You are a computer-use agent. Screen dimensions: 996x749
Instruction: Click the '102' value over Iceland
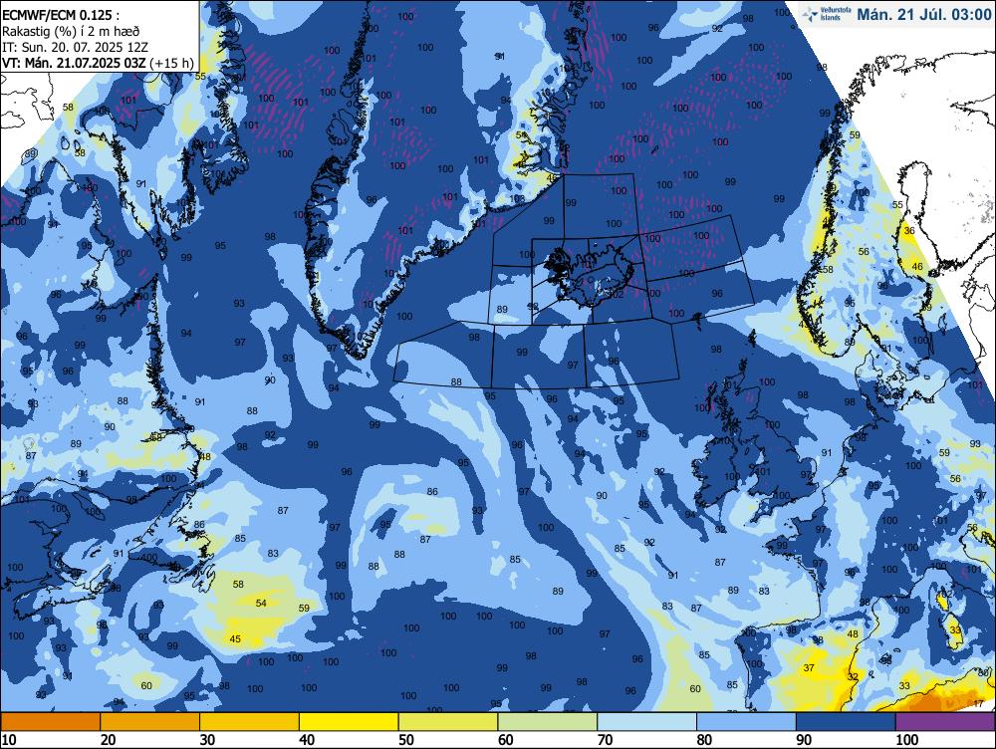[617, 294]
